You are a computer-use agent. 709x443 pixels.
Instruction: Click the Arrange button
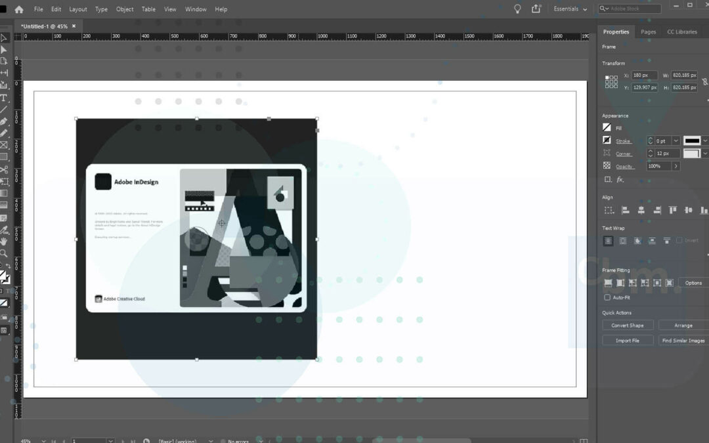pyautogui.click(x=683, y=326)
